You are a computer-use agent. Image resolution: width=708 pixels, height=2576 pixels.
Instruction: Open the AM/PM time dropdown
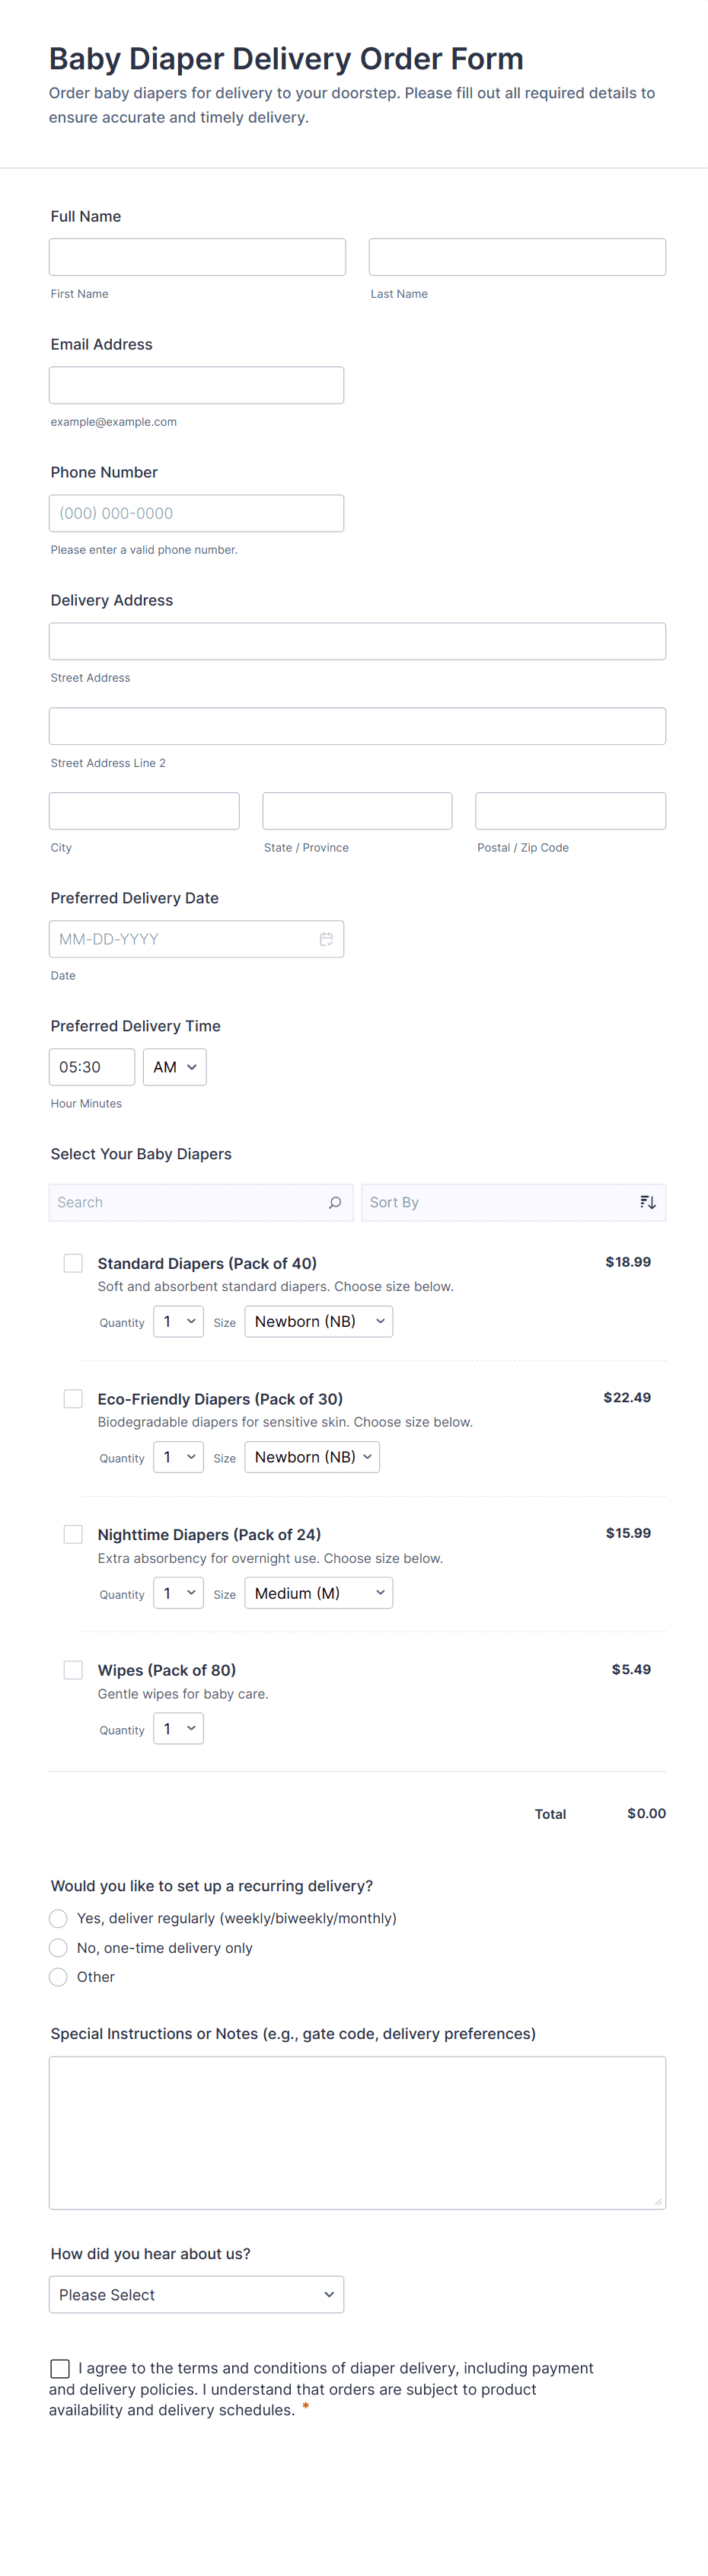coord(175,1067)
